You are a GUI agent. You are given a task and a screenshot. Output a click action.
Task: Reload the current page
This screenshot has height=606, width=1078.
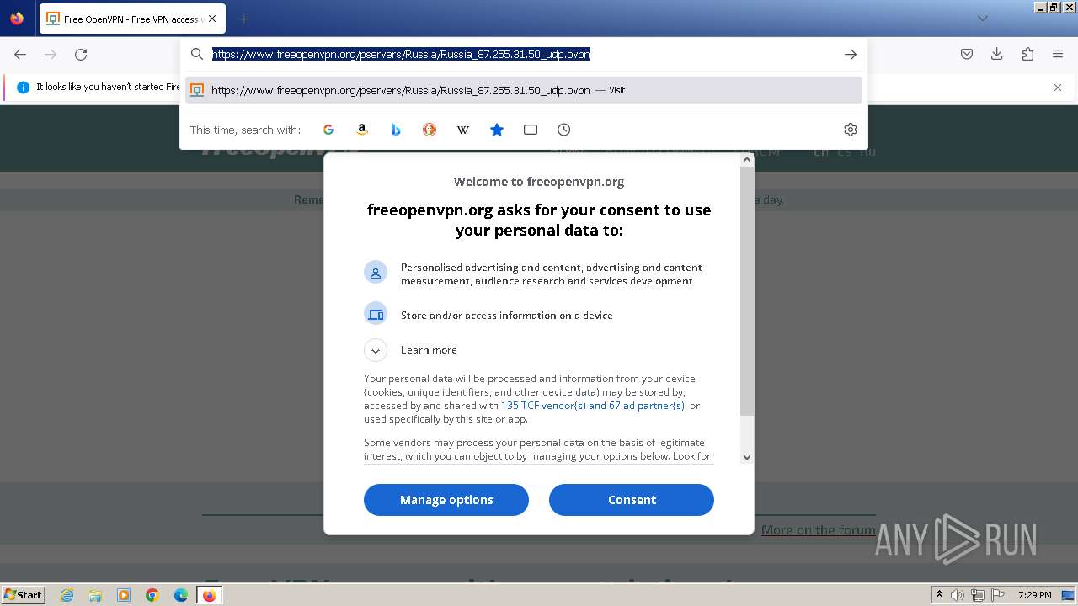tap(81, 54)
